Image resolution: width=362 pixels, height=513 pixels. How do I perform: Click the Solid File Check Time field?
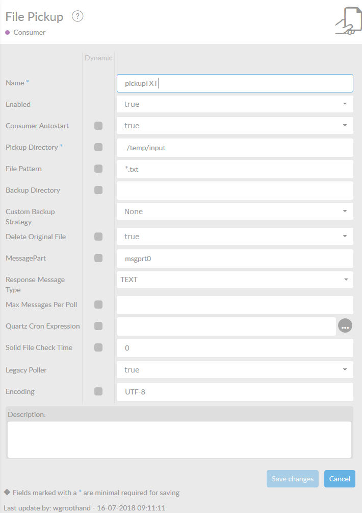click(x=235, y=348)
